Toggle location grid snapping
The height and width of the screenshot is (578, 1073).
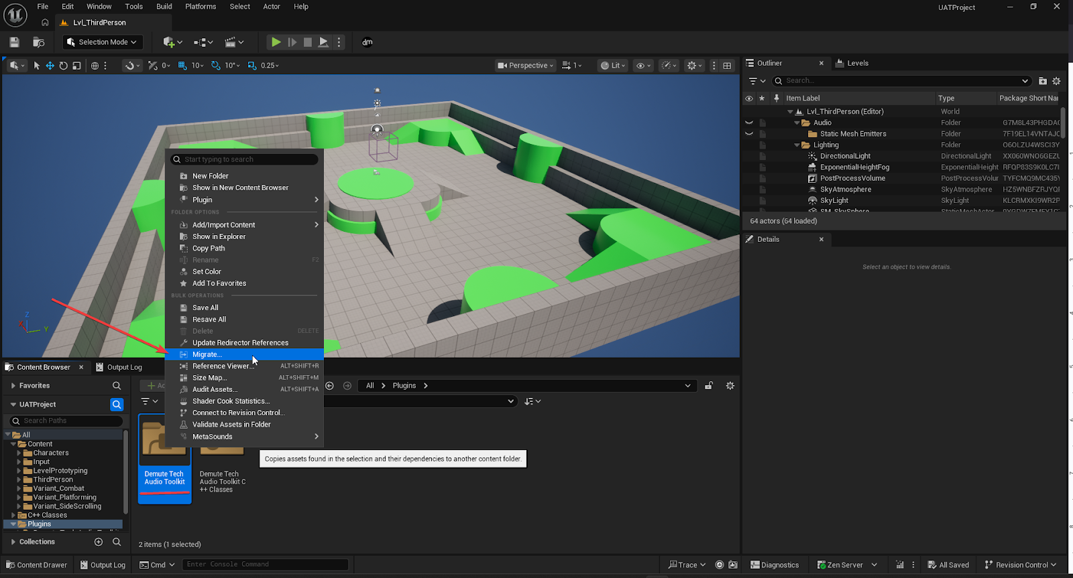(x=182, y=66)
